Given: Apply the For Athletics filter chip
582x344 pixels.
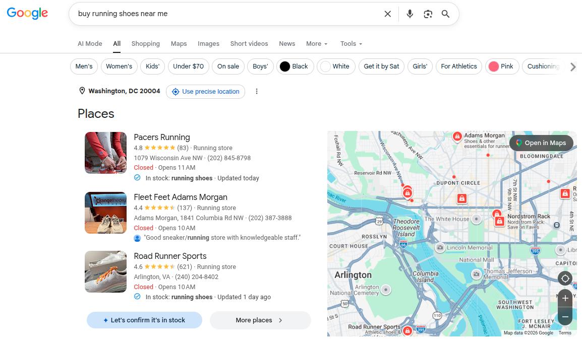Looking at the screenshot, I should pyautogui.click(x=459, y=66).
